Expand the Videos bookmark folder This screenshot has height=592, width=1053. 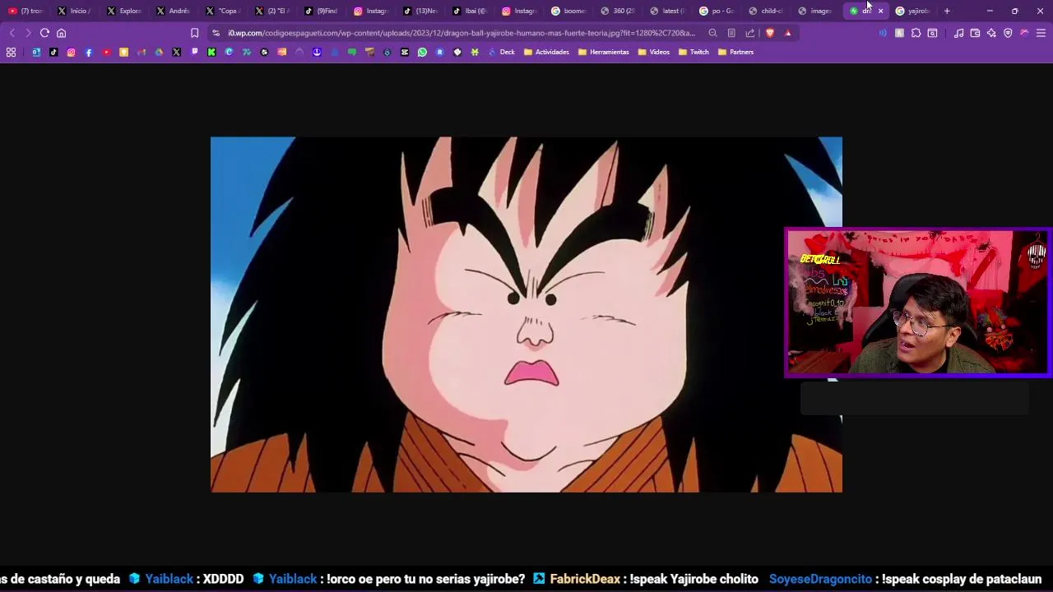coord(653,52)
